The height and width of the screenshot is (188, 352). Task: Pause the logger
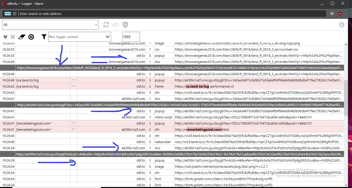pos(31,37)
